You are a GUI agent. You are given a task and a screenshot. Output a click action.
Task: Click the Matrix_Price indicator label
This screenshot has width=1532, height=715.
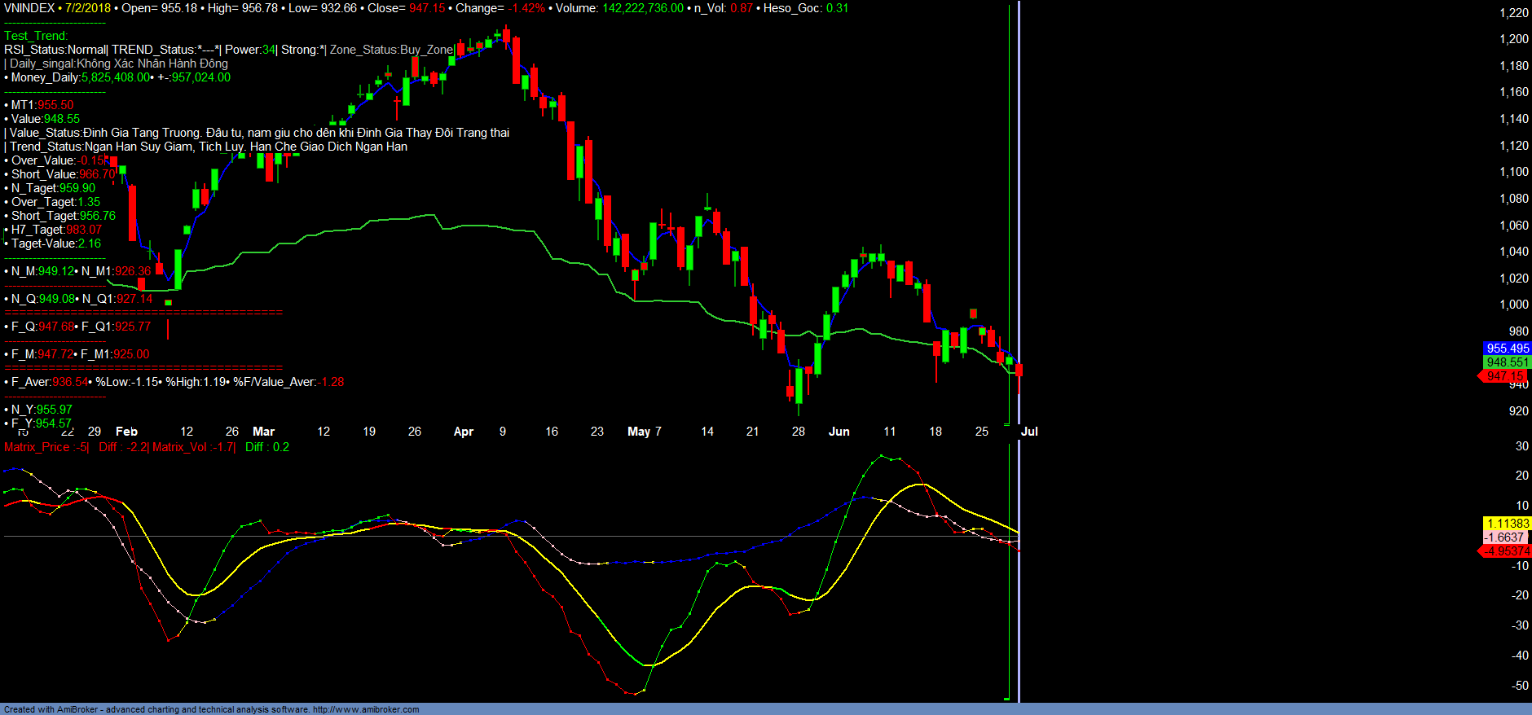click(x=46, y=447)
